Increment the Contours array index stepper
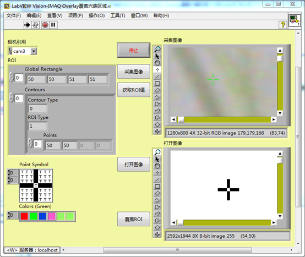 pyautogui.click(x=12, y=96)
